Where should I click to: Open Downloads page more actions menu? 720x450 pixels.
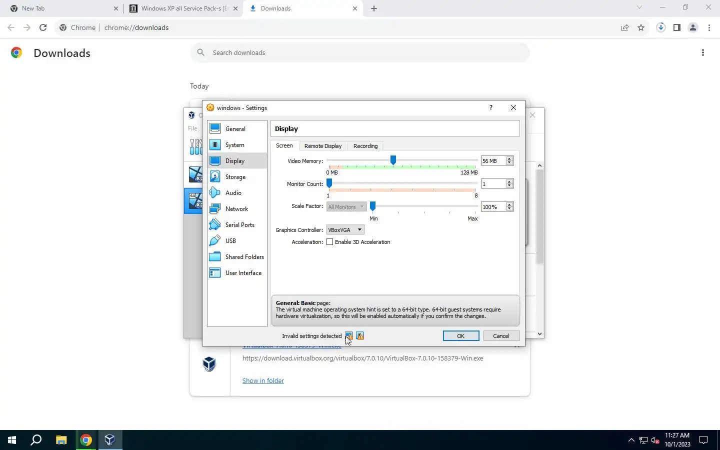tap(703, 52)
